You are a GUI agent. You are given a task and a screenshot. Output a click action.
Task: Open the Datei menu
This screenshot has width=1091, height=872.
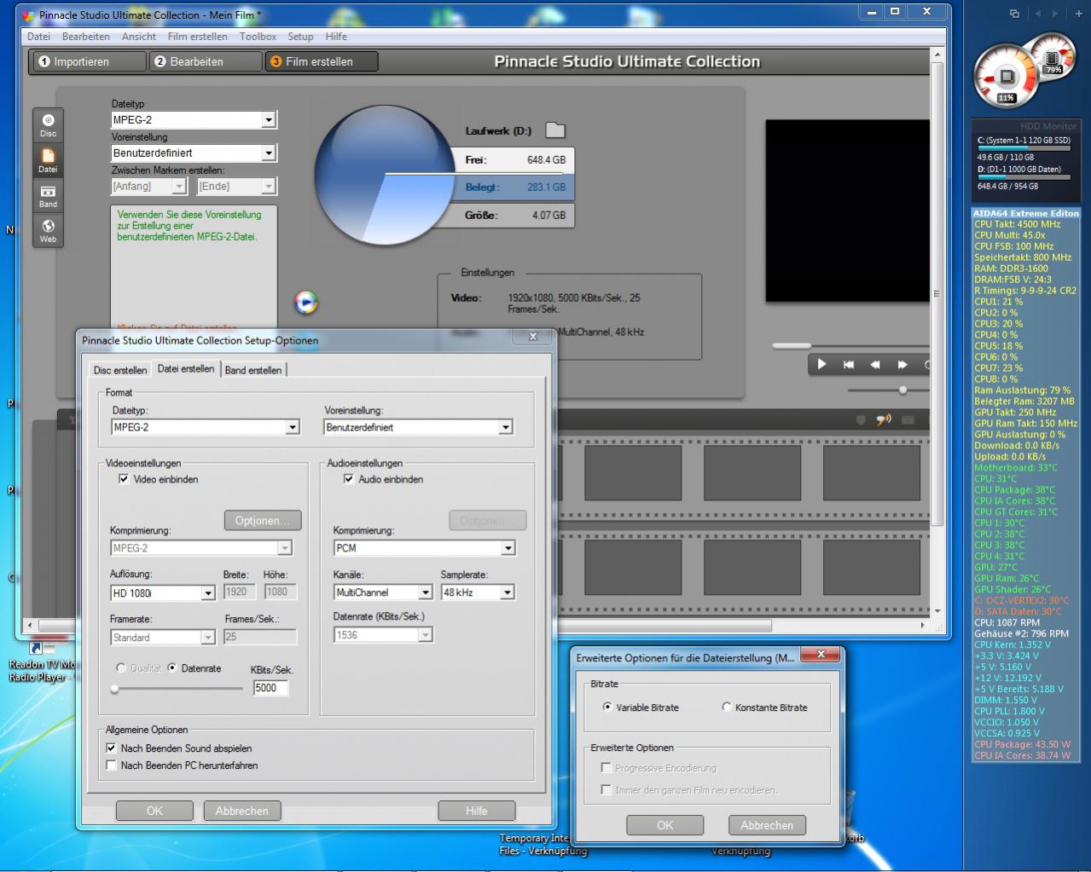tap(38, 37)
